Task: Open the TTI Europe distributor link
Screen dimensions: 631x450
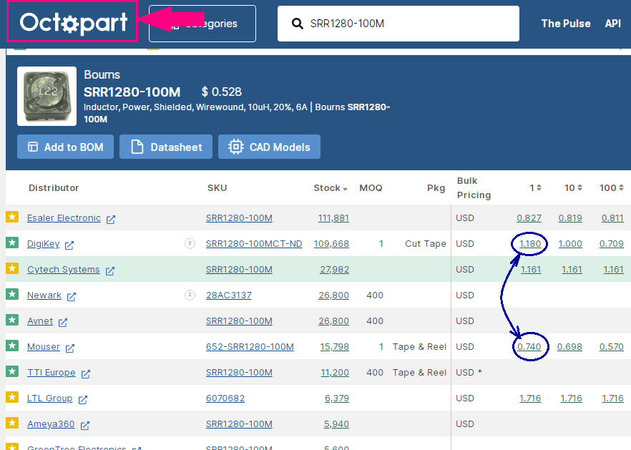Action: [x=51, y=372]
